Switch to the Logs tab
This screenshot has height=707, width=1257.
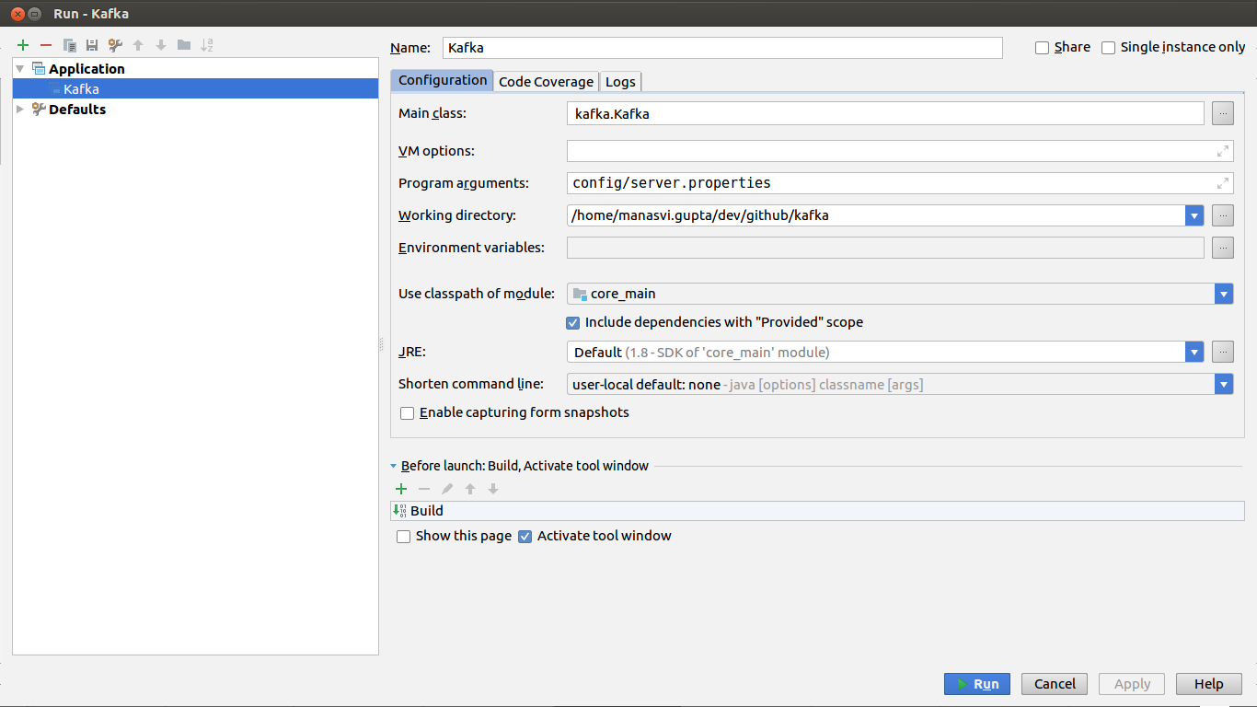click(620, 81)
